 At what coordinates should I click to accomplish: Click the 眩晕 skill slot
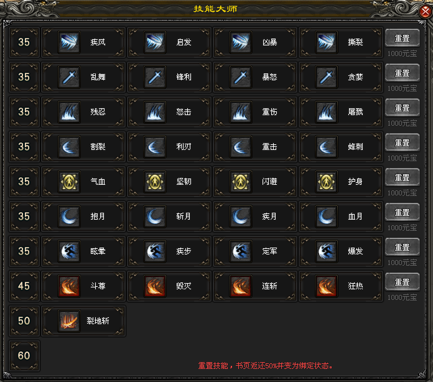[x=83, y=251]
